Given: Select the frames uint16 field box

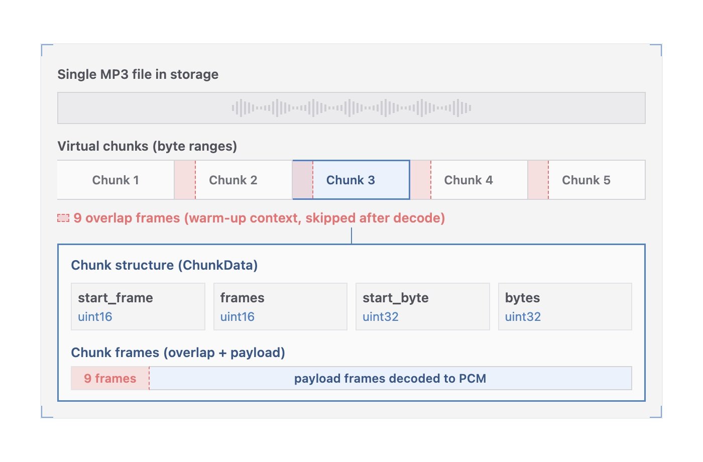Looking at the screenshot, I should pyautogui.click(x=280, y=306).
